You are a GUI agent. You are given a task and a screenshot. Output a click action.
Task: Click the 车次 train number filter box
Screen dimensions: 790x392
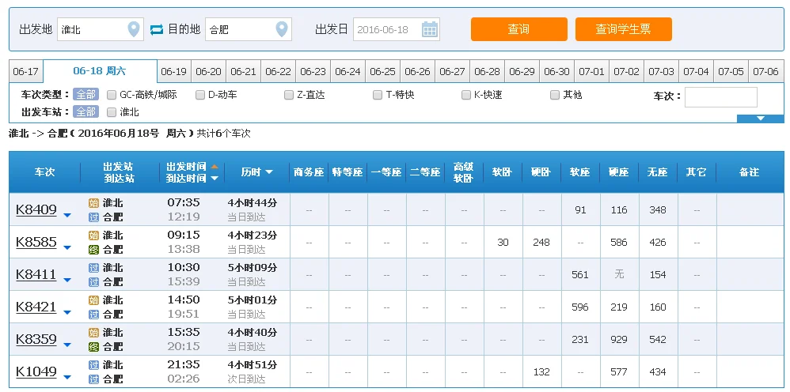(x=720, y=97)
